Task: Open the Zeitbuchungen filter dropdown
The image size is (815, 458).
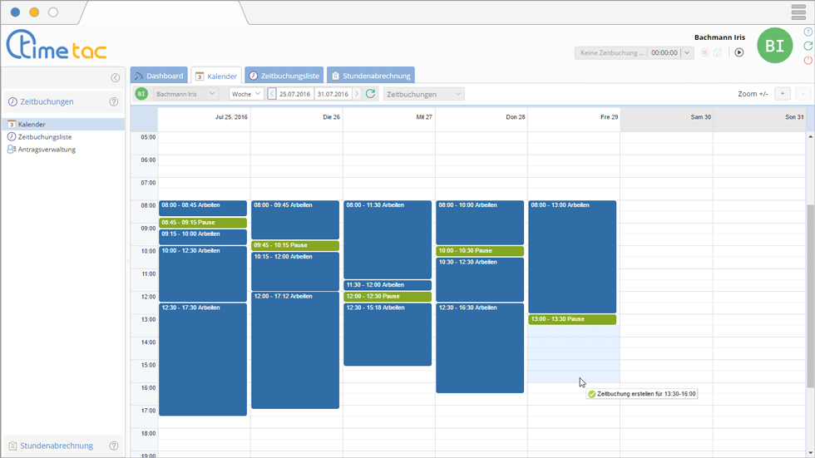Action: click(x=424, y=94)
